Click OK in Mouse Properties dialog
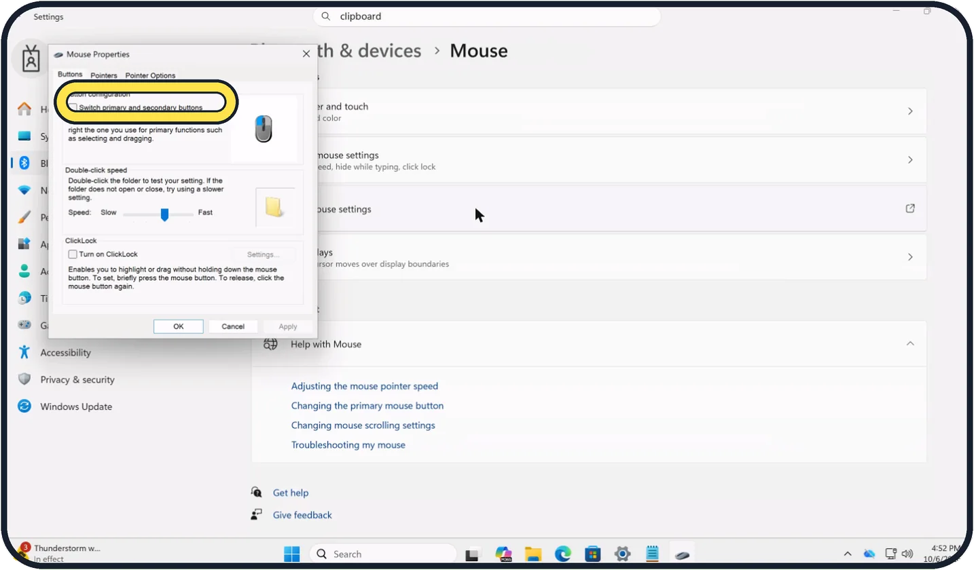This screenshot has width=974, height=570. [x=179, y=326]
